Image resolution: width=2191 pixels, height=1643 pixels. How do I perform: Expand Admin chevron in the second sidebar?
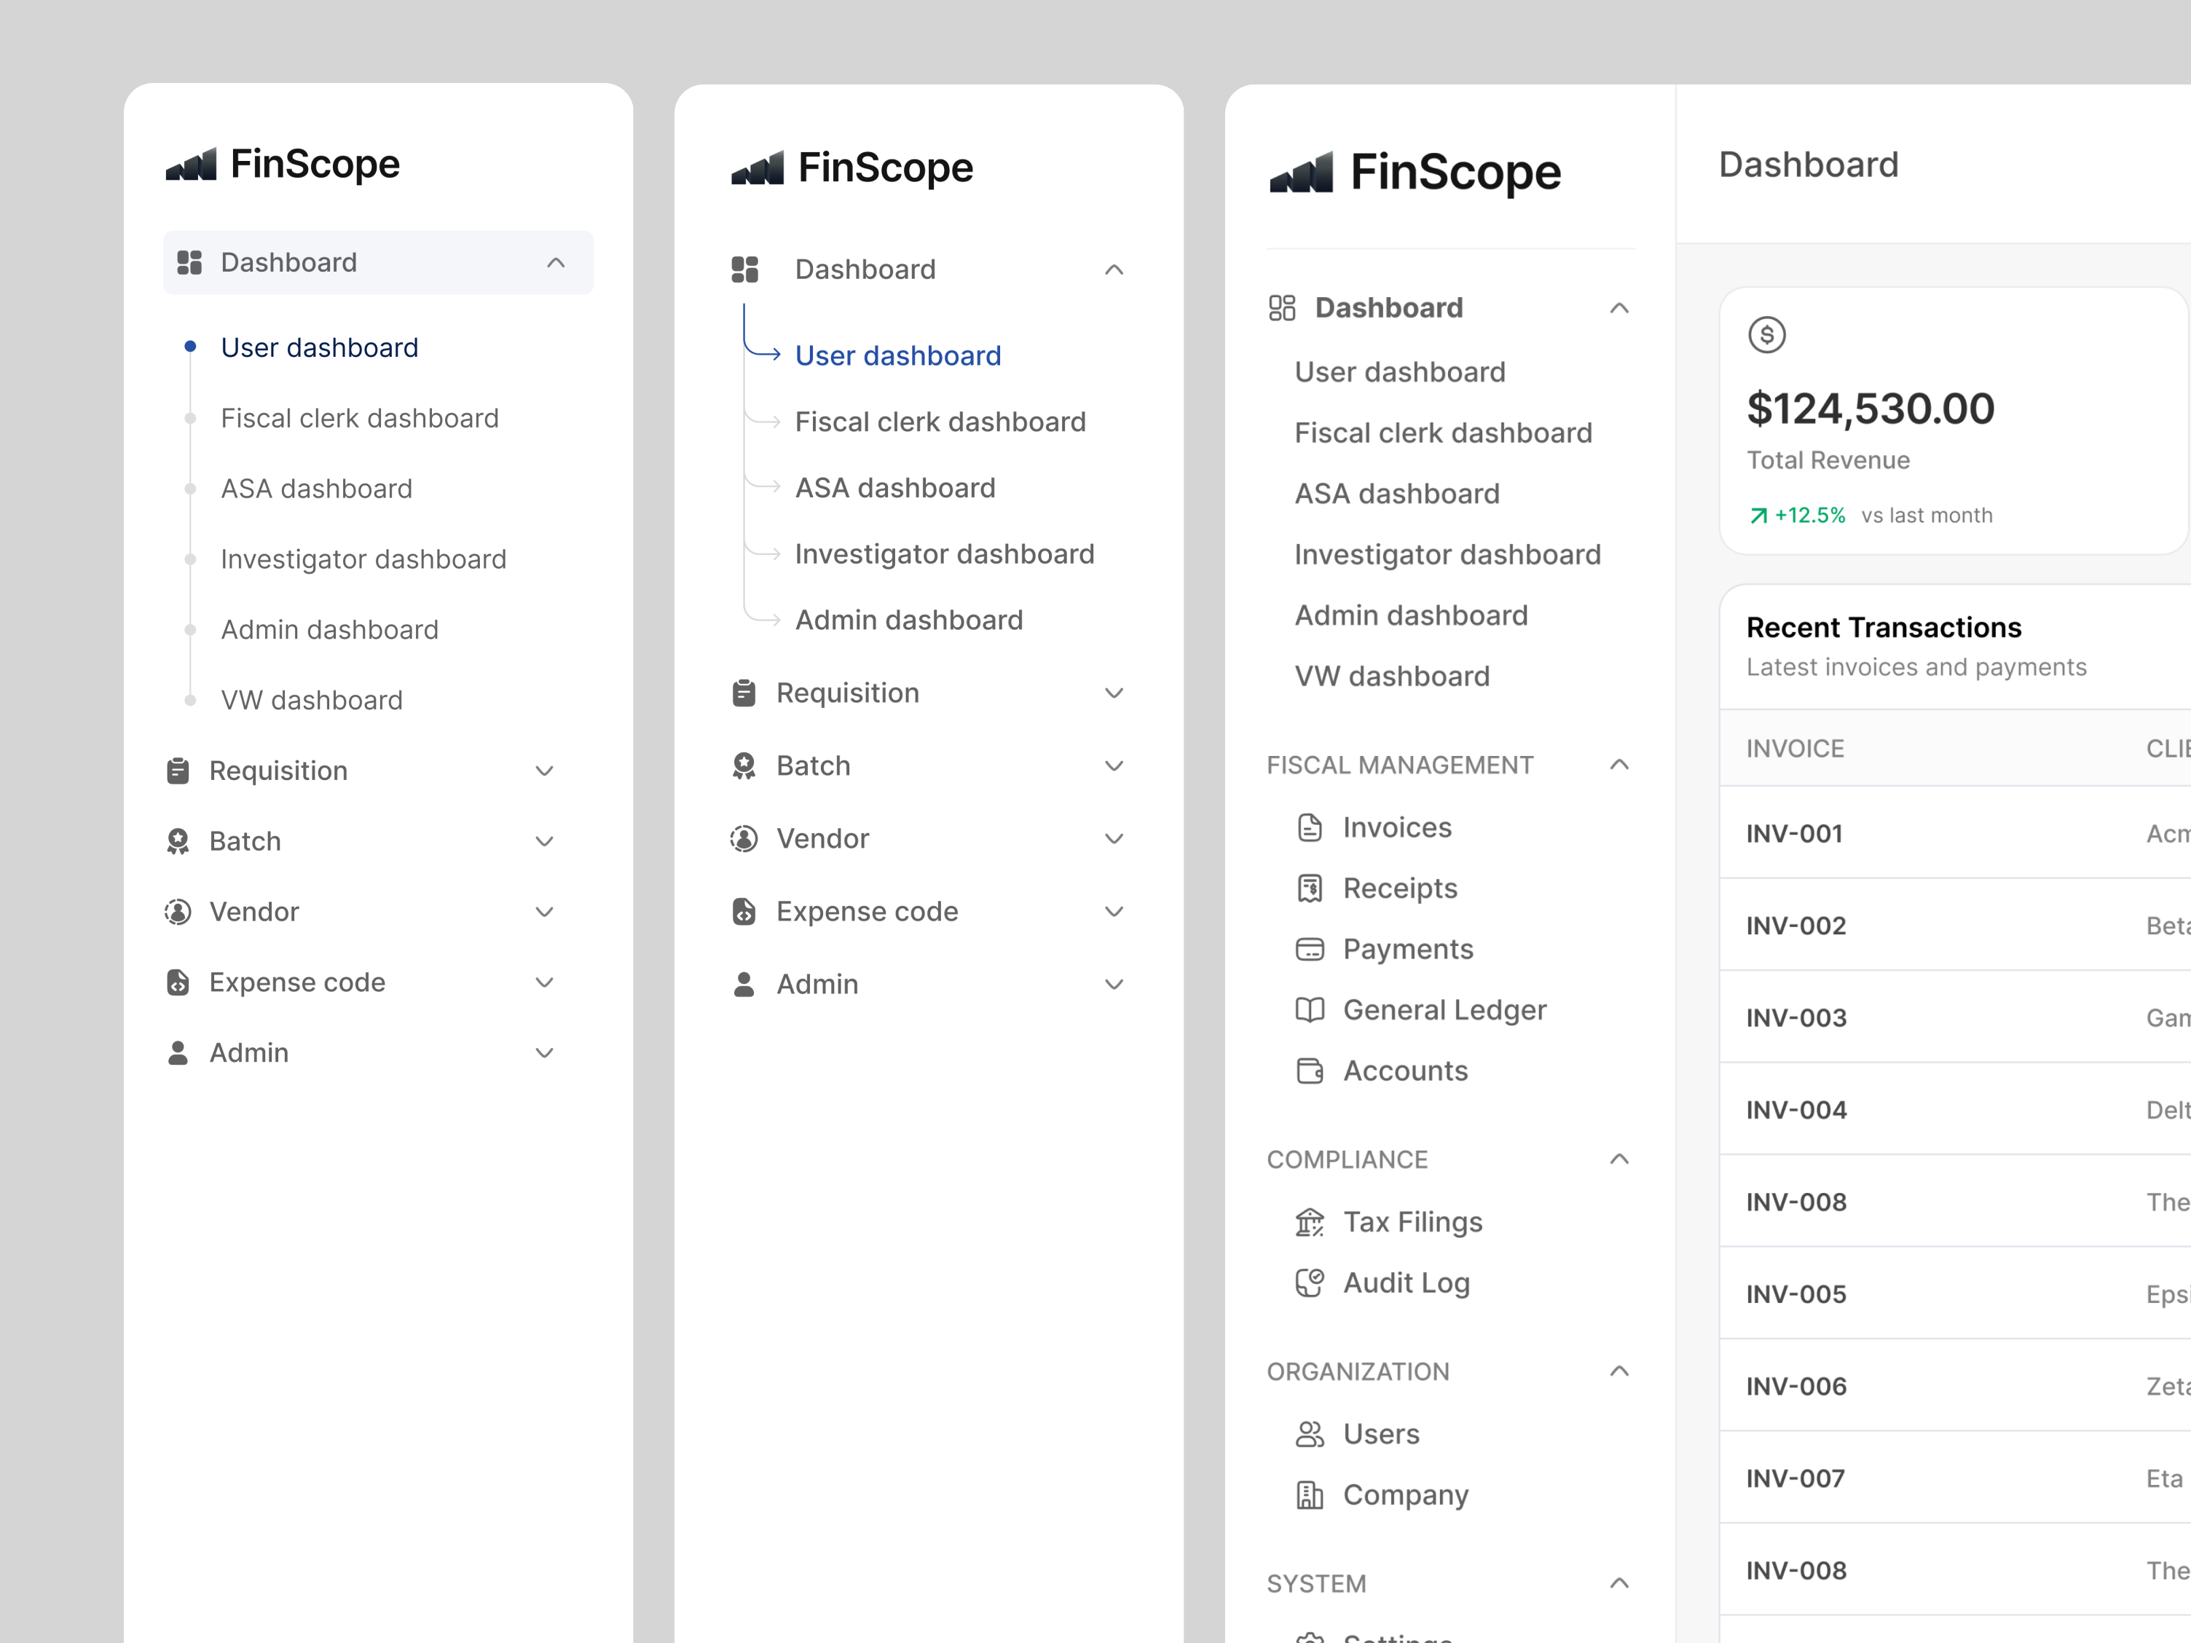click(1114, 985)
